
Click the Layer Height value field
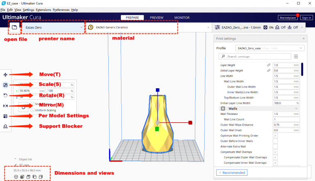point(286,65)
